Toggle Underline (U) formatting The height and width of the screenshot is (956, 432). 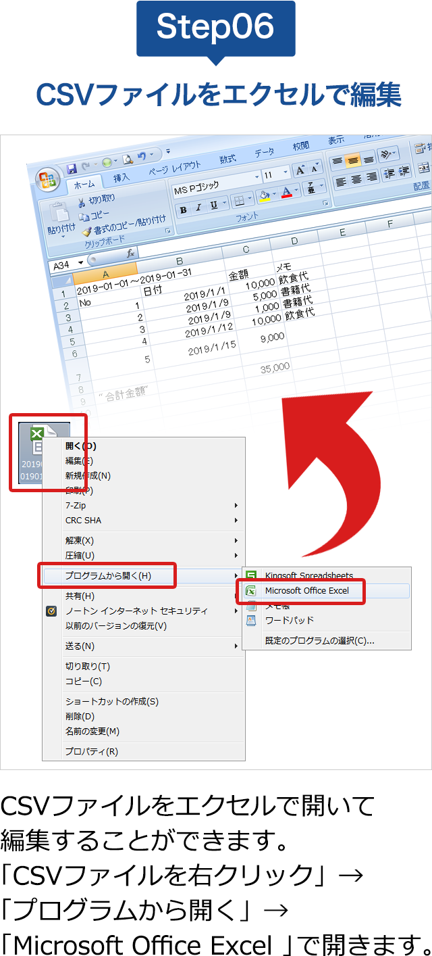pyautogui.click(x=214, y=204)
